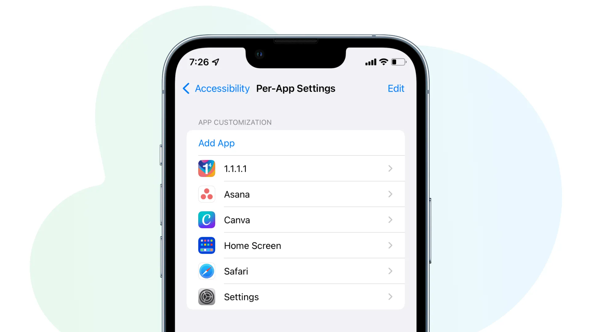Tap Edit to modify app list

396,88
